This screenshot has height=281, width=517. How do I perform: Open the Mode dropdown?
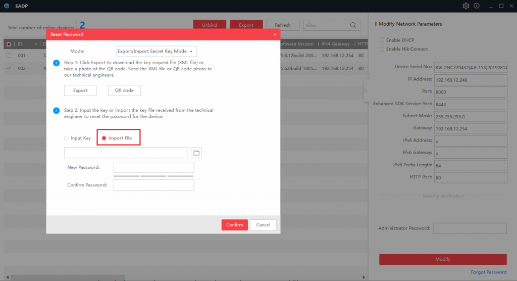pyautogui.click(x=157, y=52)
